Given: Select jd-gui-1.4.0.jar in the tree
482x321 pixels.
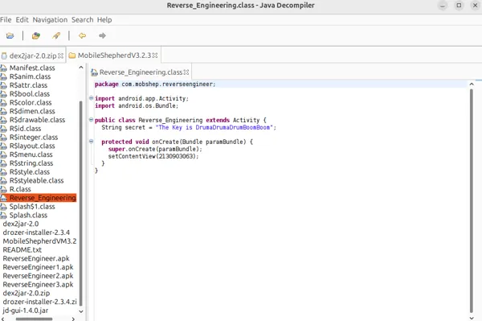Looking at the screenshot, I should 25,311.
